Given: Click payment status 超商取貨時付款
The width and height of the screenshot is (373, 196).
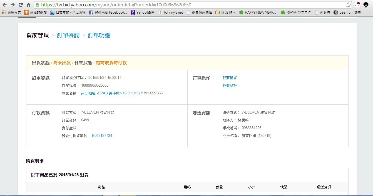Looking at the screenshot, I should click(x=111, y=63).
